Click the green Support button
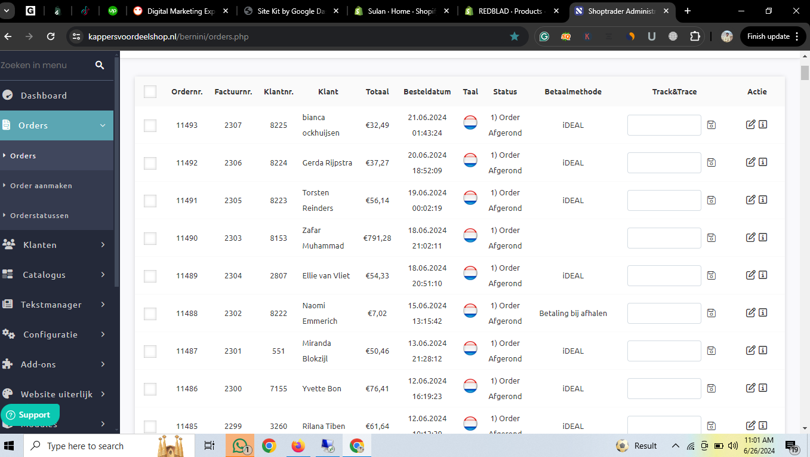The width and height of the screenshot is (810, 457). (30, 415)
